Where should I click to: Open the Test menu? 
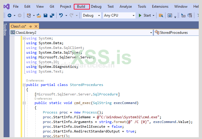point(111,7)
